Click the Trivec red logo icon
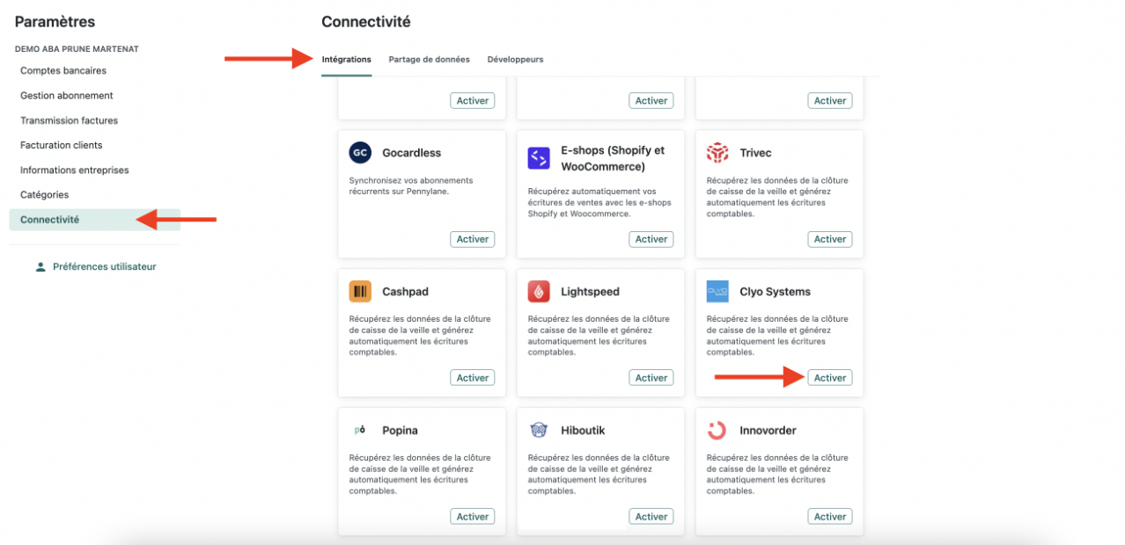 (x=717, y=153)
